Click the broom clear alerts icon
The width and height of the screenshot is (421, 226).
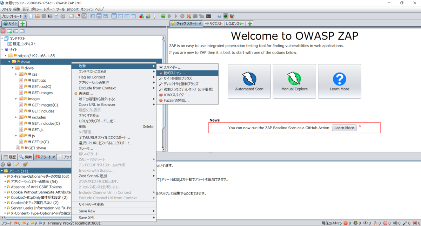click(x=25, y=164)
